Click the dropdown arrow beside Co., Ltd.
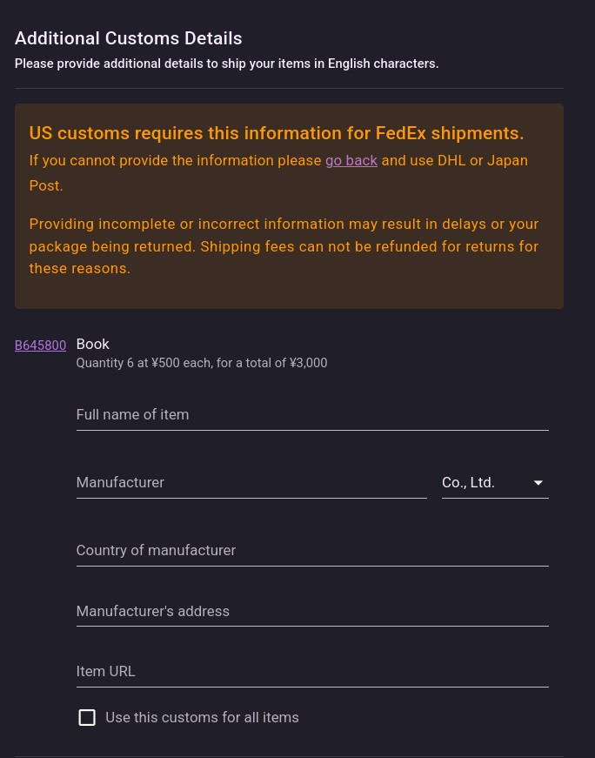The height and width of the screenshot is (758, 595). click(538, 482)
